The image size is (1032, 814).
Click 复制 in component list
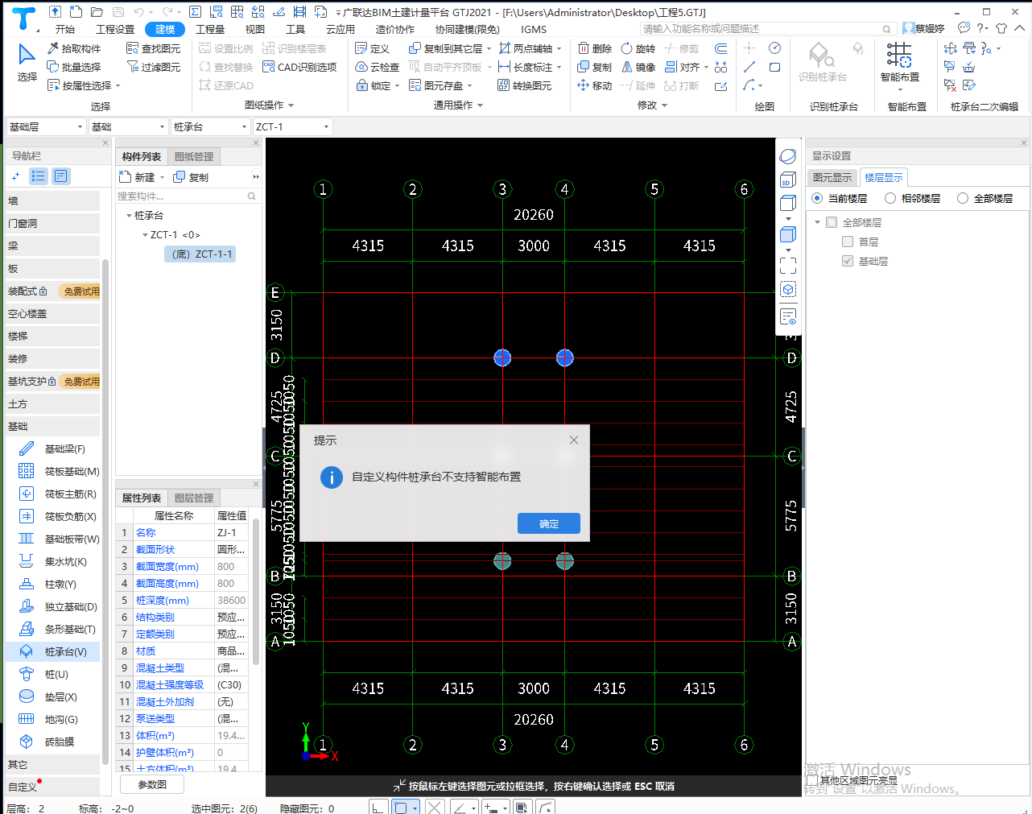(191, 177)
